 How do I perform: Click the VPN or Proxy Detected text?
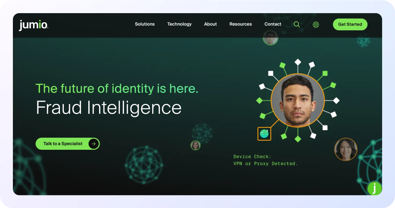(x=265, y=163)
